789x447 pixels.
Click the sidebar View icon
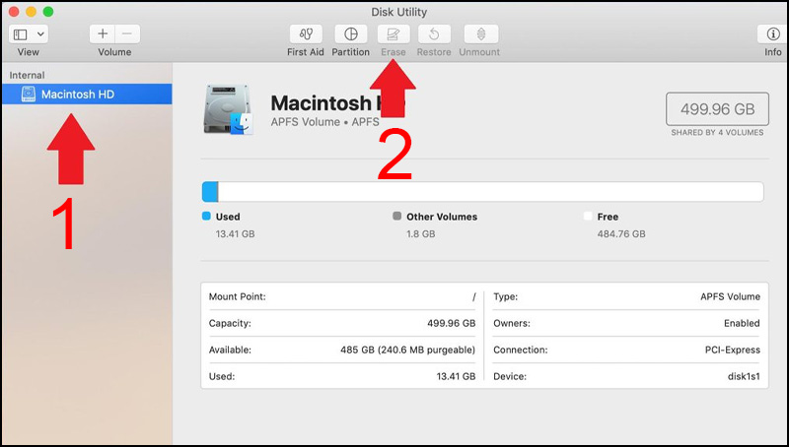coord(21,34)
